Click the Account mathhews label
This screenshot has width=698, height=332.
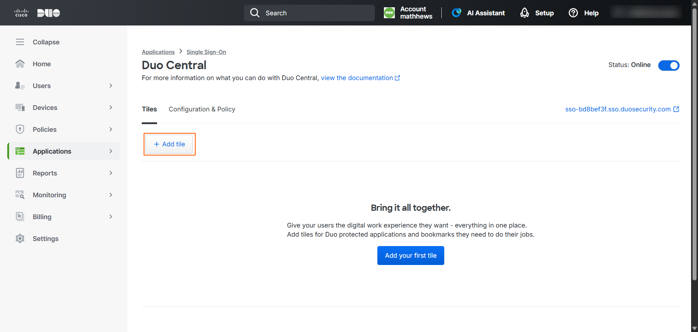(x=416, y=13)
